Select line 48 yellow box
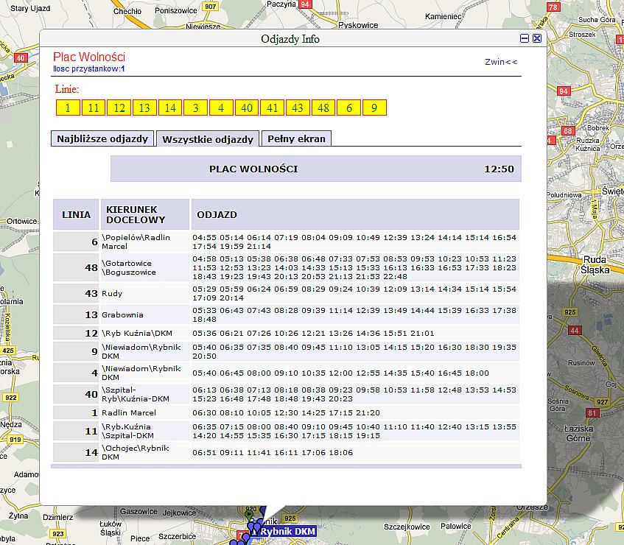Viewport: 624px width, 545px height. (x=323, y=108)
